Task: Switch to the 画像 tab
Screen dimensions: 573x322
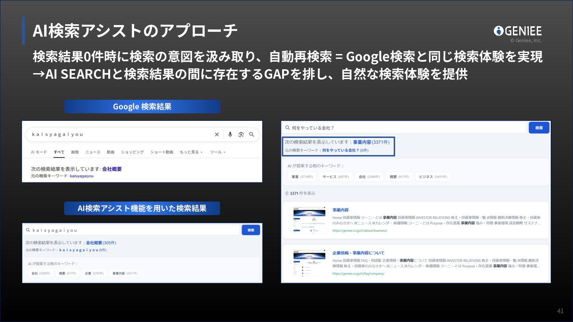Action: pos(75,152)
